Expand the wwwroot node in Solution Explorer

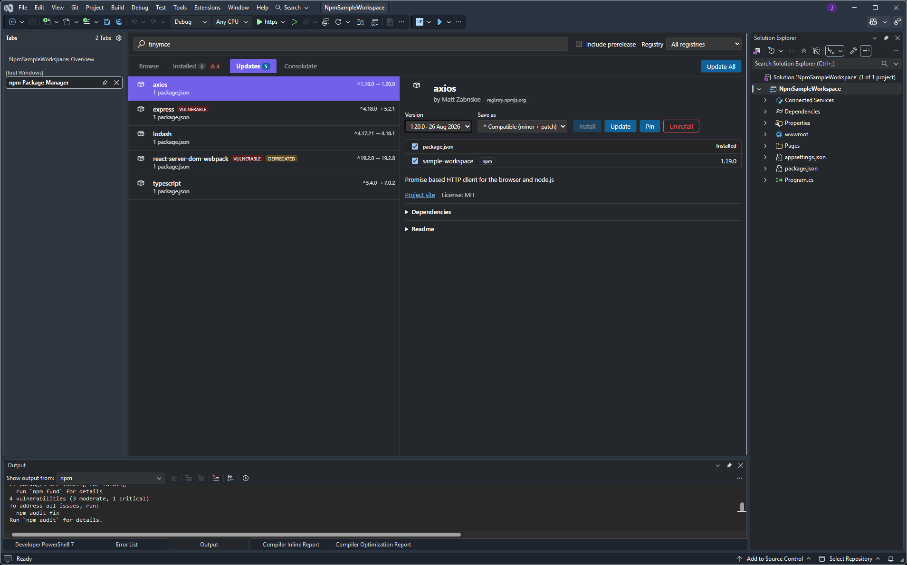tap(765, 134)
